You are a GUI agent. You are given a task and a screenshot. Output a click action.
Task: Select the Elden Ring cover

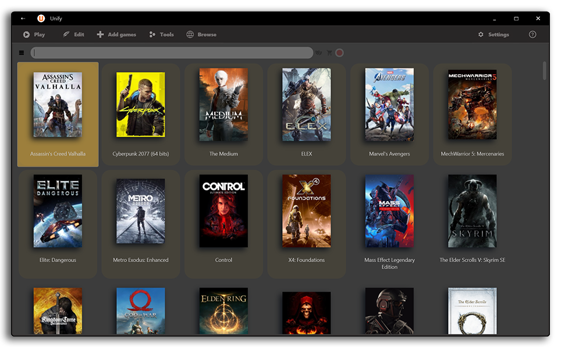tap(223, 311)
